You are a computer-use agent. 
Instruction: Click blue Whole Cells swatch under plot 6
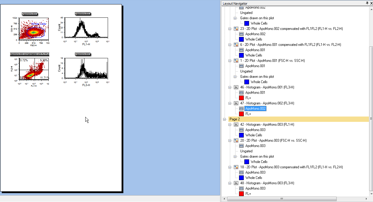[x=241, y=55]
